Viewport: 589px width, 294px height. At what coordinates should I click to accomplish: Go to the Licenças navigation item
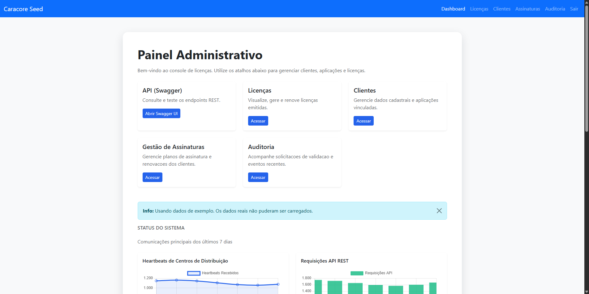(x=479, y=9)
